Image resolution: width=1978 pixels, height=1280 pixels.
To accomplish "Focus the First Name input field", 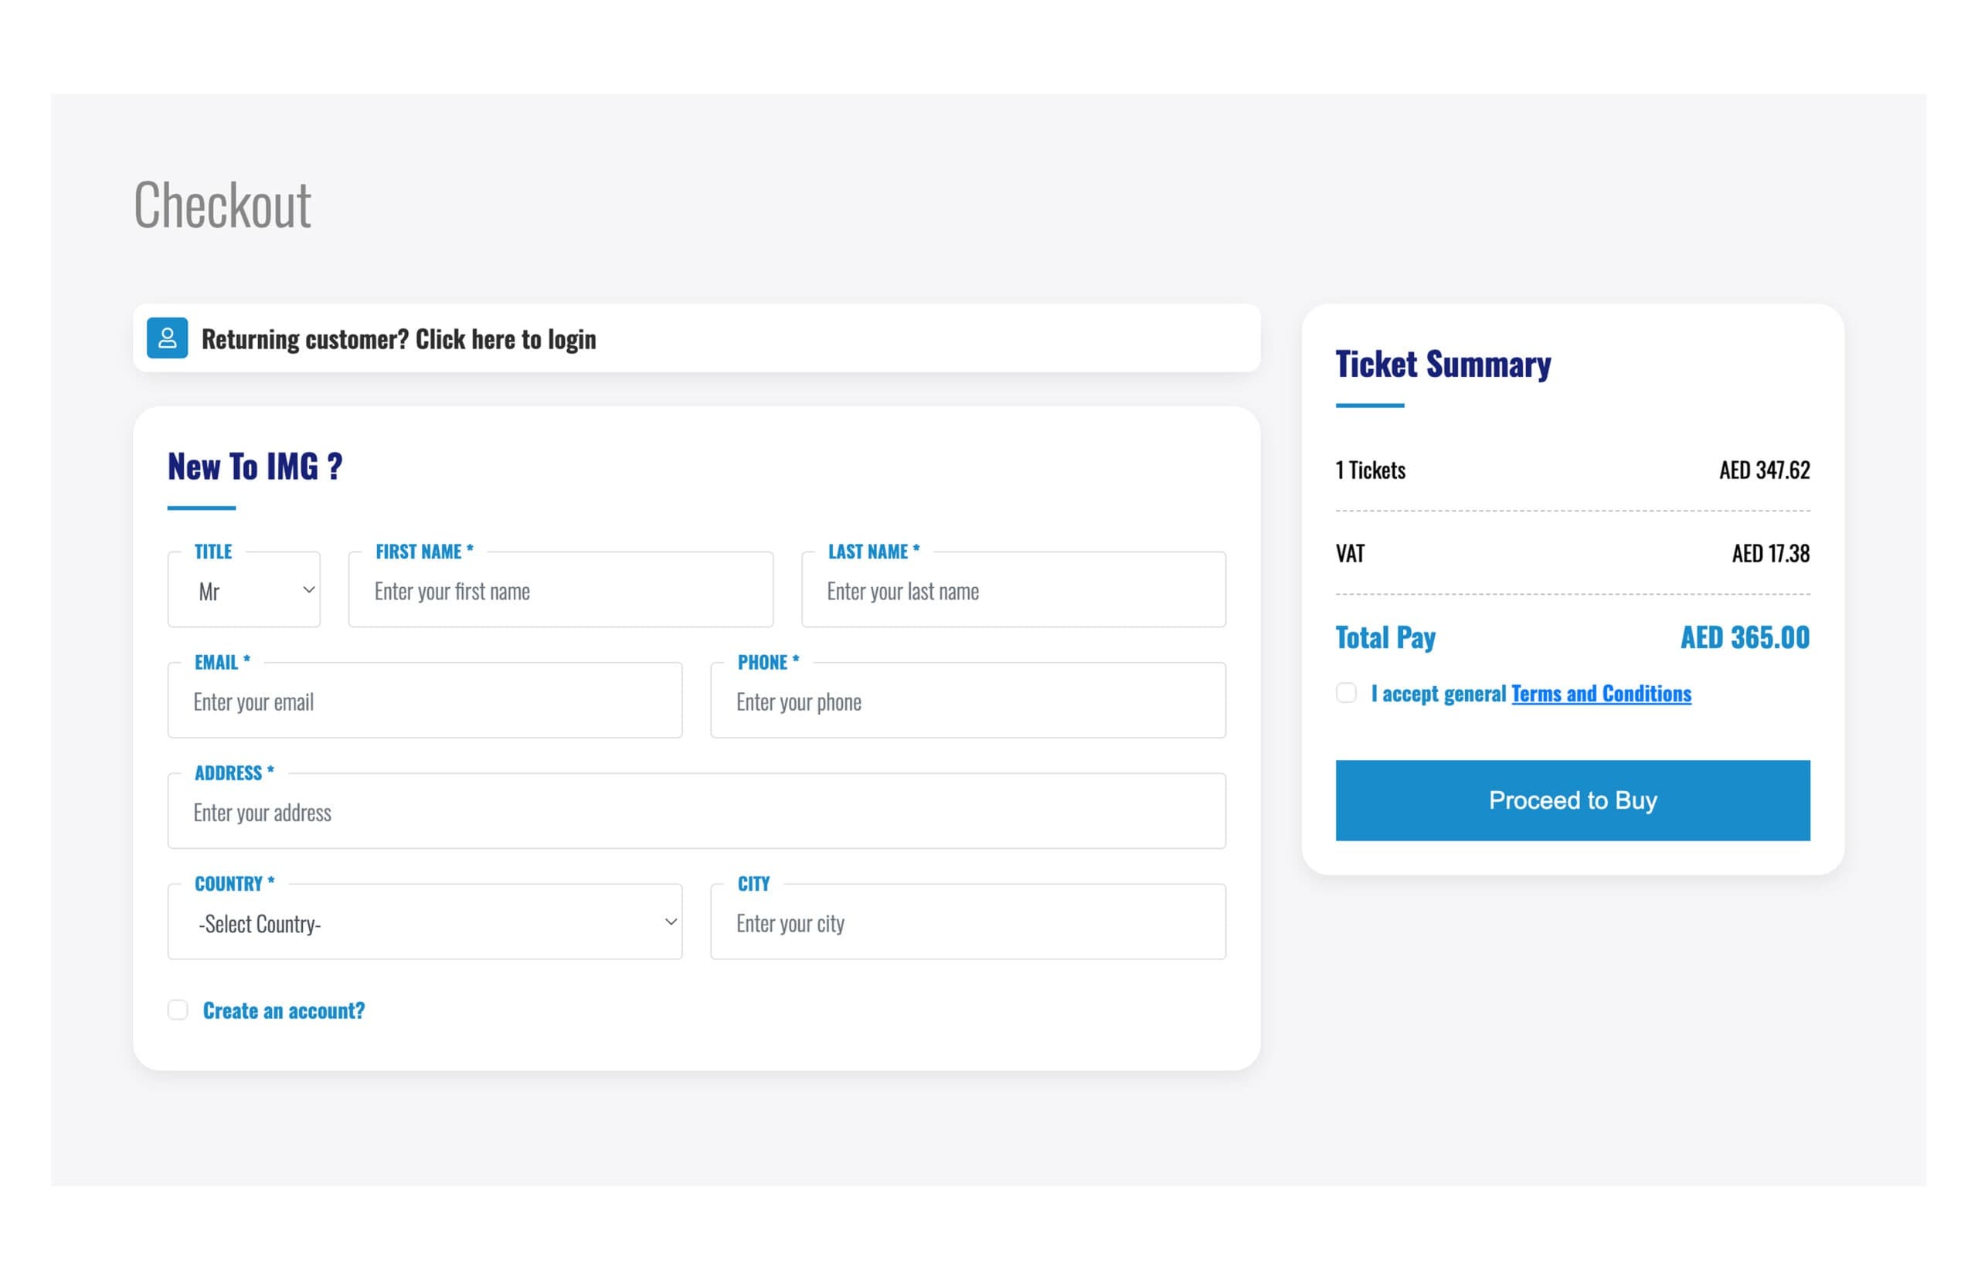I will (560, 591).
